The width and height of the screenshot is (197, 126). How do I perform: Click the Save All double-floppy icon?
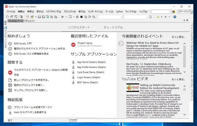tap(43, 17)
